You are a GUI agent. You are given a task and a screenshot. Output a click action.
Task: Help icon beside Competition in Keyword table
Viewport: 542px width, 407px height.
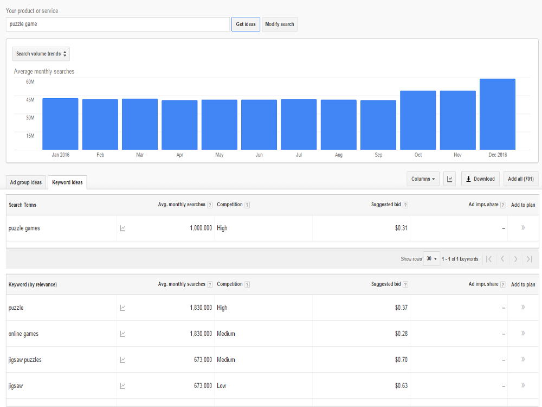pos(247,284)
